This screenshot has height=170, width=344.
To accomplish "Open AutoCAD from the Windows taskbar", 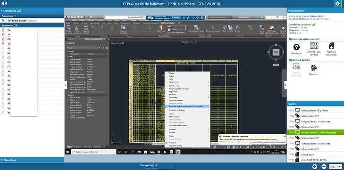I will coord(178,152).
